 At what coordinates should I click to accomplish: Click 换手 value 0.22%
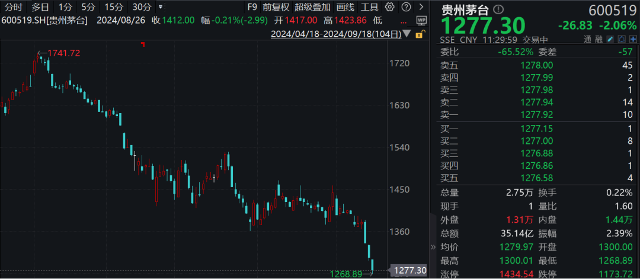click(x=620, y=193)
